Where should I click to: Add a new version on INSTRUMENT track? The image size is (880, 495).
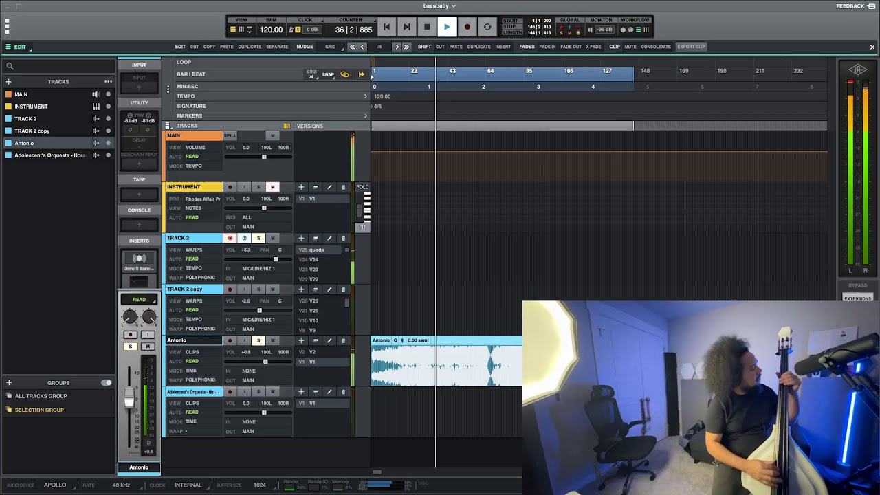click(x=301, y=187)
